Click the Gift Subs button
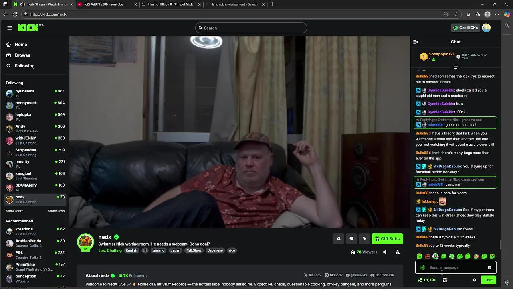The image size is (513, 289). [387, 239]
